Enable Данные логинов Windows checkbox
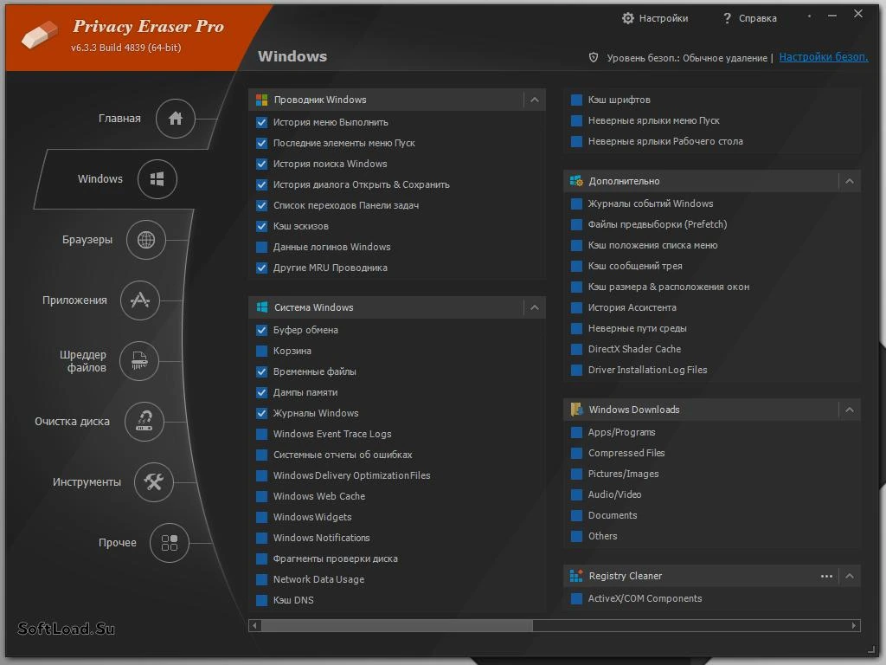 point(261,247)
